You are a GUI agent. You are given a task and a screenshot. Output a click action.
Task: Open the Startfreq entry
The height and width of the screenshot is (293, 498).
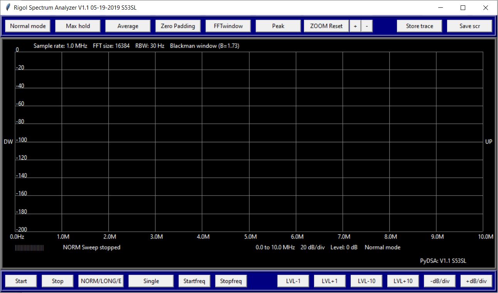(x=194, y=281)
